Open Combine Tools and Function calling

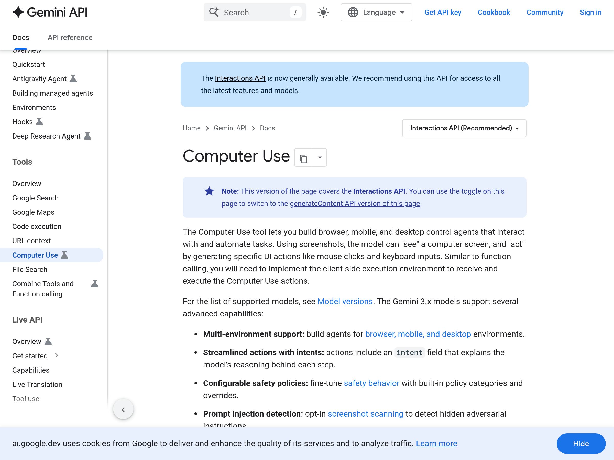tap(43, 289)
